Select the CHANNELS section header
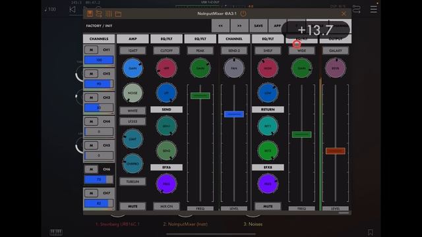 point(99,39)
